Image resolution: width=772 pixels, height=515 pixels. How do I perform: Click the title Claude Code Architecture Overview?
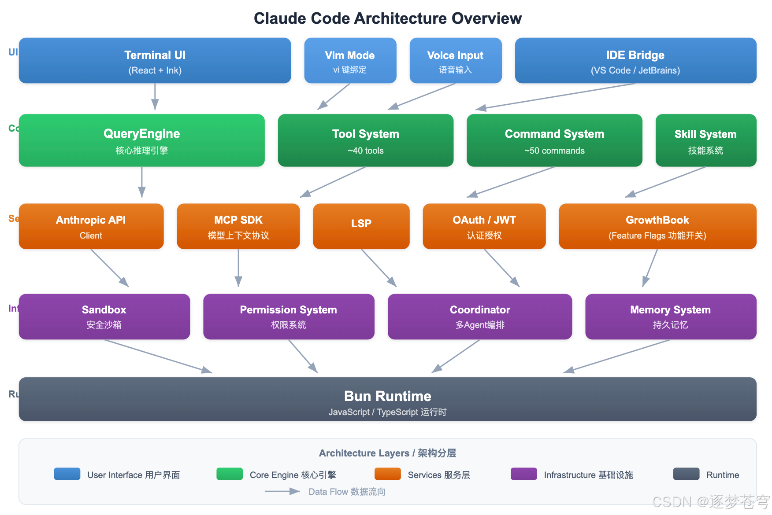pyautogui.click(x=388, y=18)
